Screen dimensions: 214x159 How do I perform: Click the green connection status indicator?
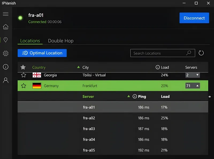pyautogui.click(x=20, y=18)
